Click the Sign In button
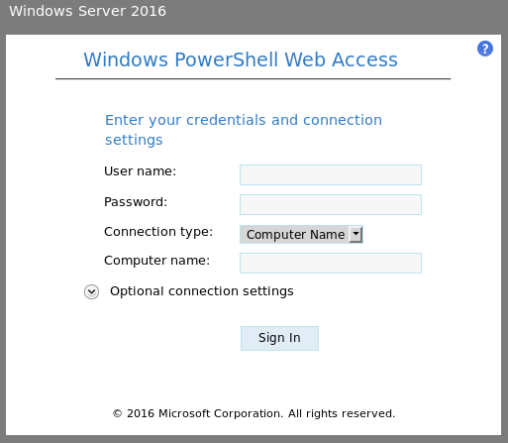This screenshot has width=508, height=443. (x=279, y=338)
